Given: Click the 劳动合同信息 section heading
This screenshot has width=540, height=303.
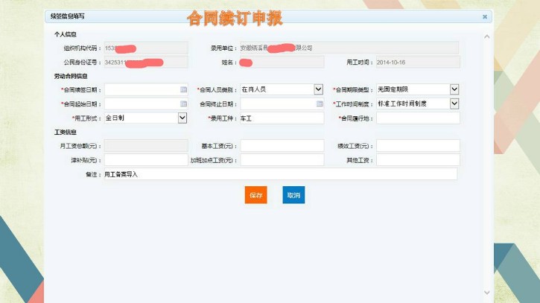Looking at the screenshot, I should tap(71, 76).
